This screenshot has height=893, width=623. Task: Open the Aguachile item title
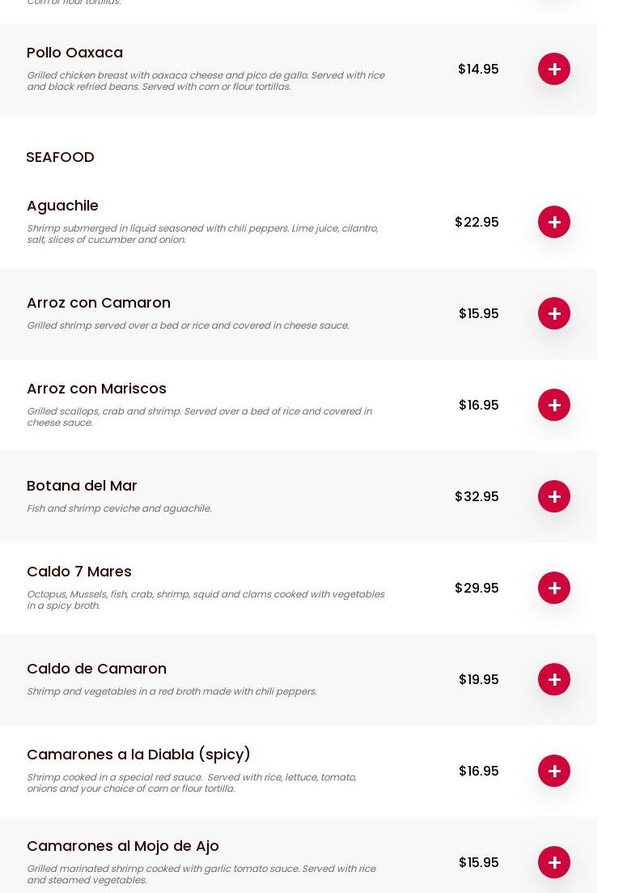pyautogui.click(x=62, y=206)
